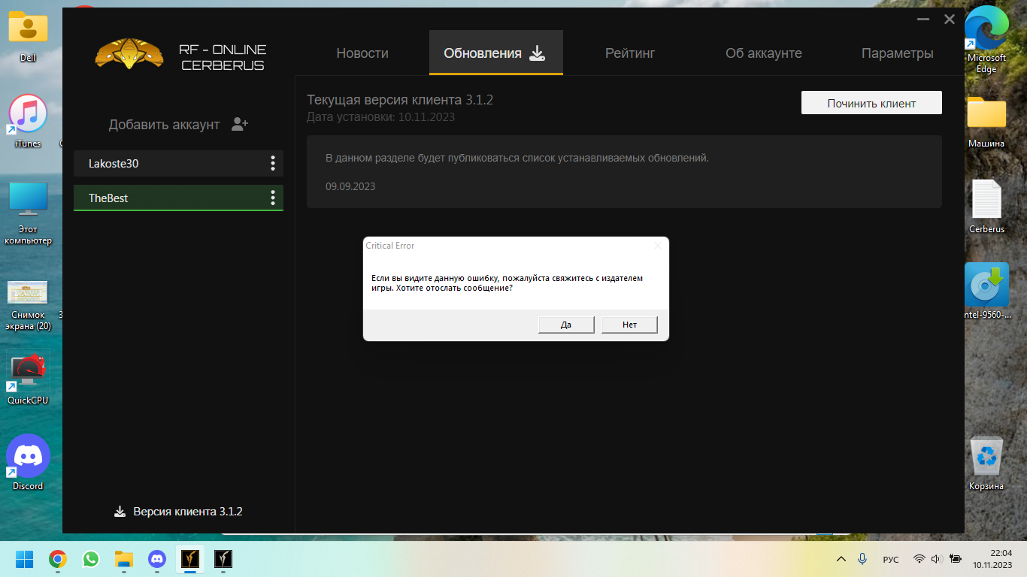The image size is (1027, 577).
Task: Click Да in the Critical Error dialog
Action: pyautogui.click(x=566, y=325)
